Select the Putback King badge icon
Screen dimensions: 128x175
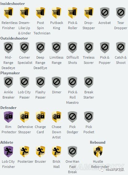57,13
